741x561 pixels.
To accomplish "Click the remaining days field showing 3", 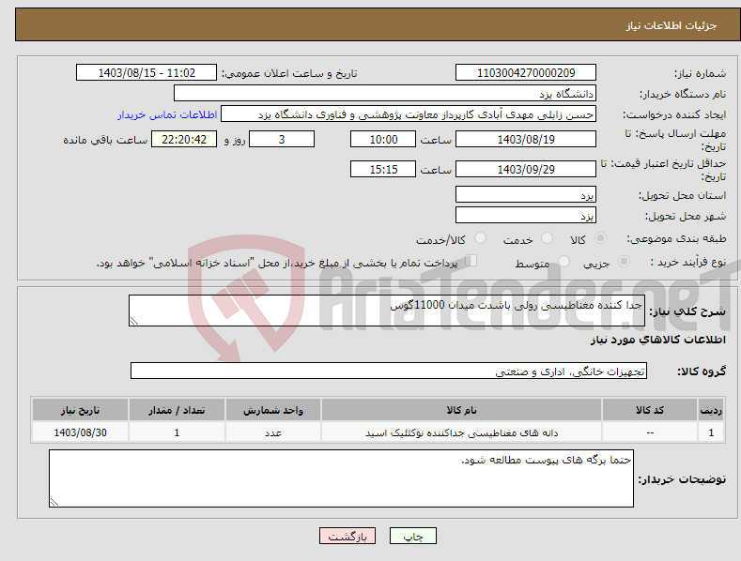I will click(282, 139).
